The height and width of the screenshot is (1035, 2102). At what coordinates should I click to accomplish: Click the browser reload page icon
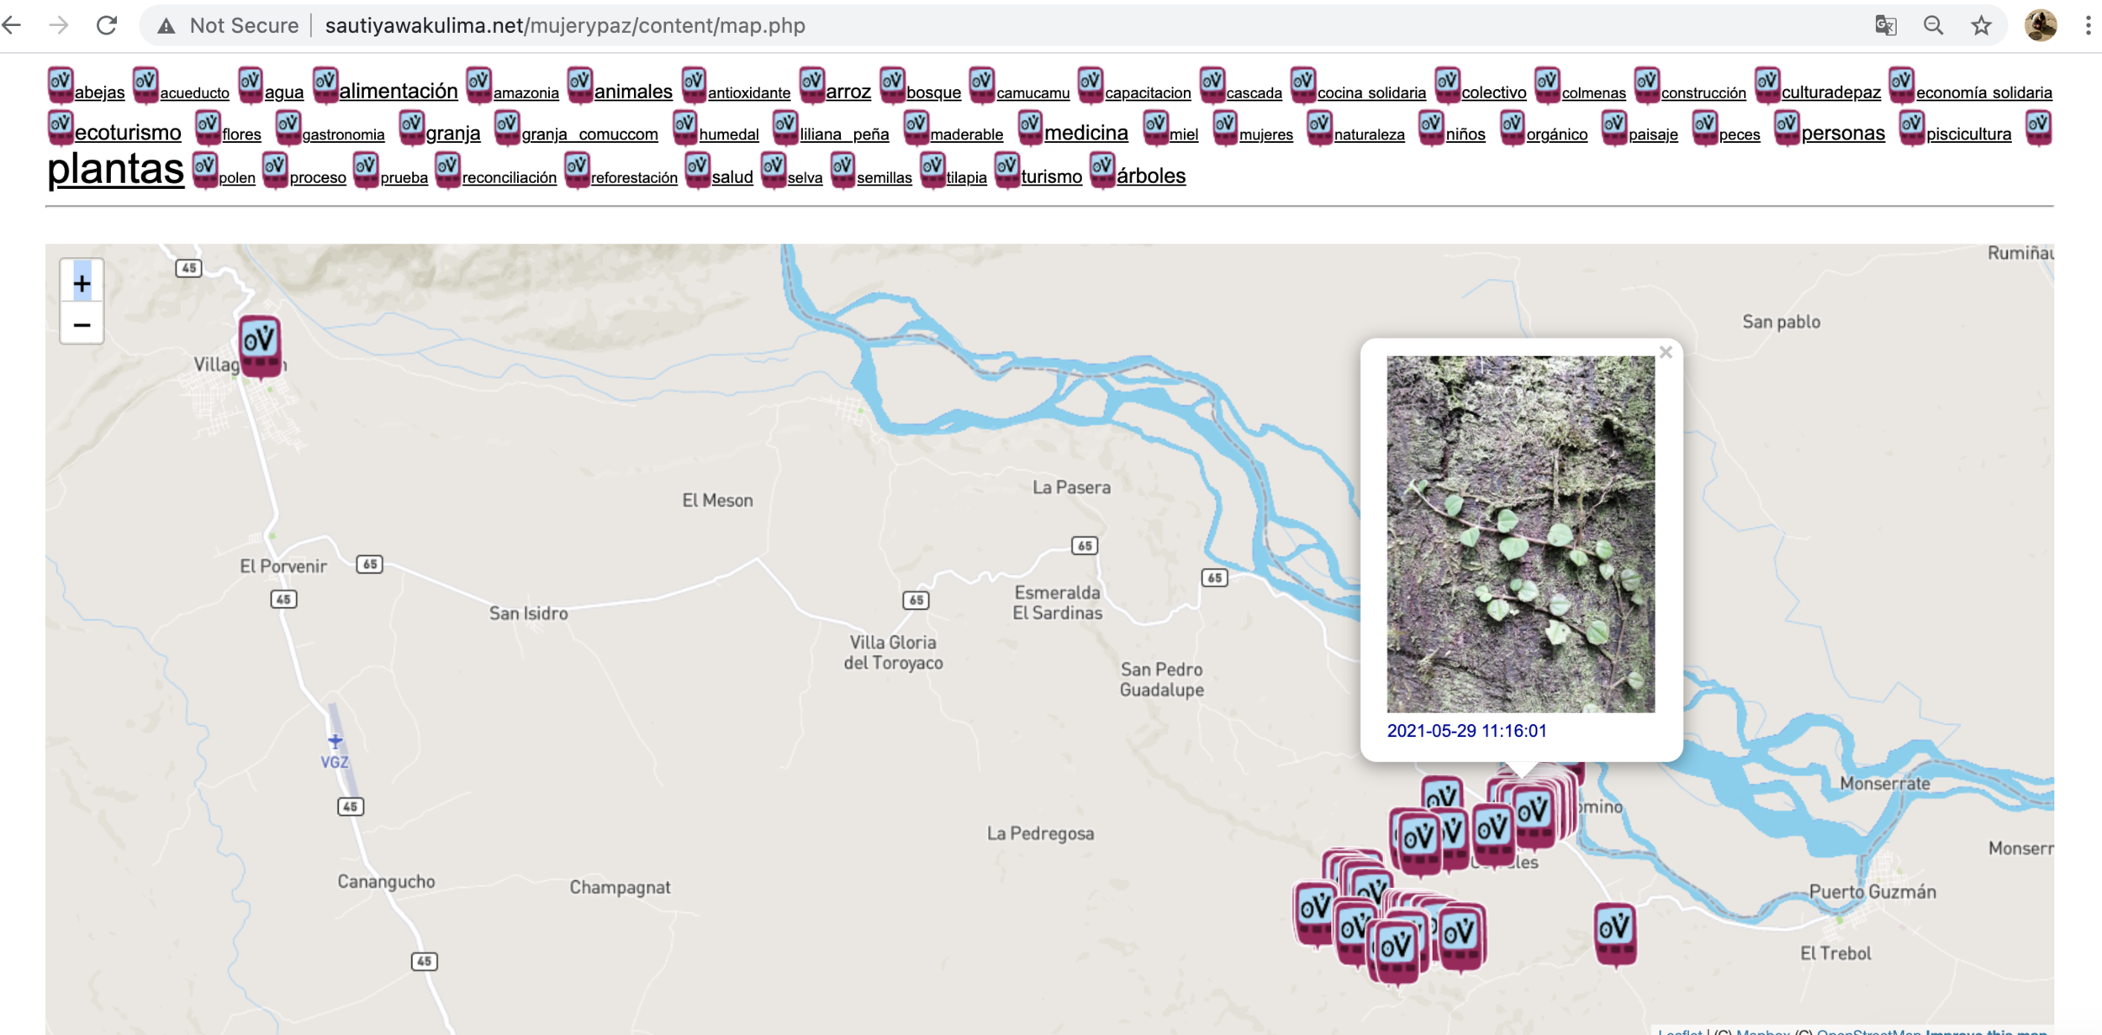107,25
